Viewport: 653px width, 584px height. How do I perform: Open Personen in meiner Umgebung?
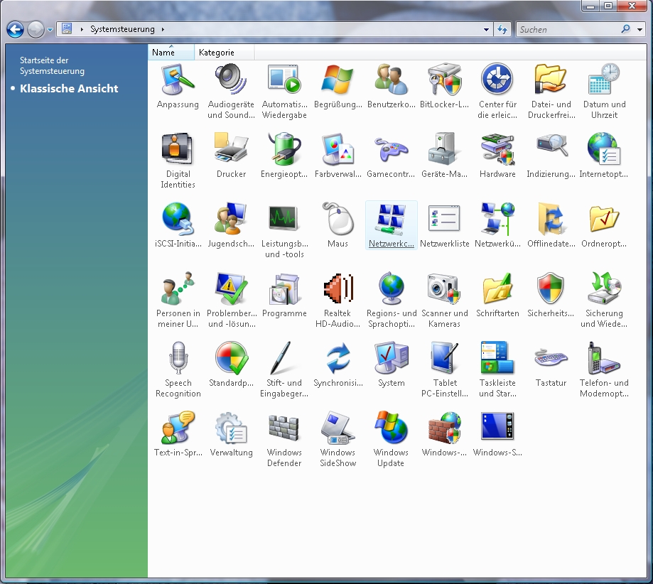(178, 288)
